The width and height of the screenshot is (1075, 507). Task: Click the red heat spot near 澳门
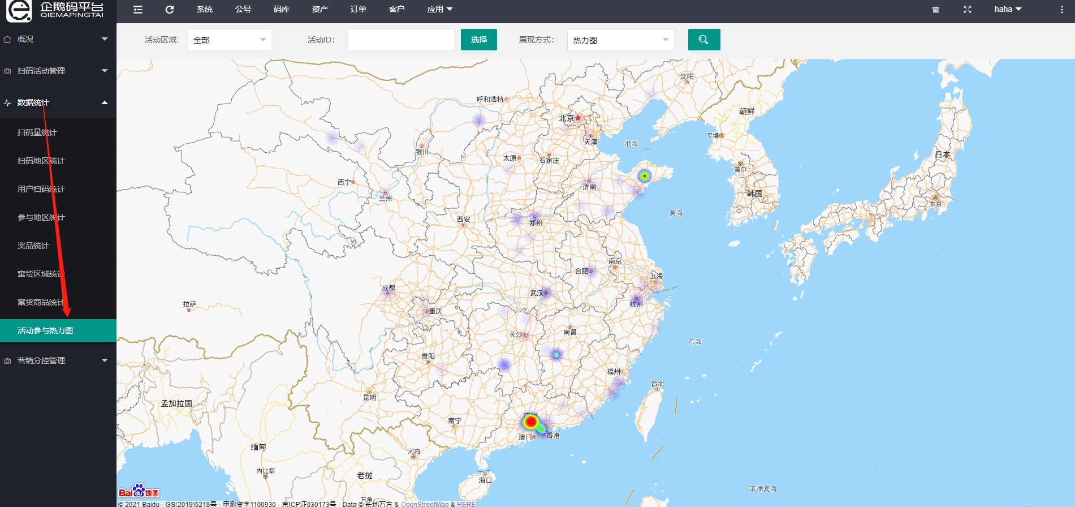(530, 422)
